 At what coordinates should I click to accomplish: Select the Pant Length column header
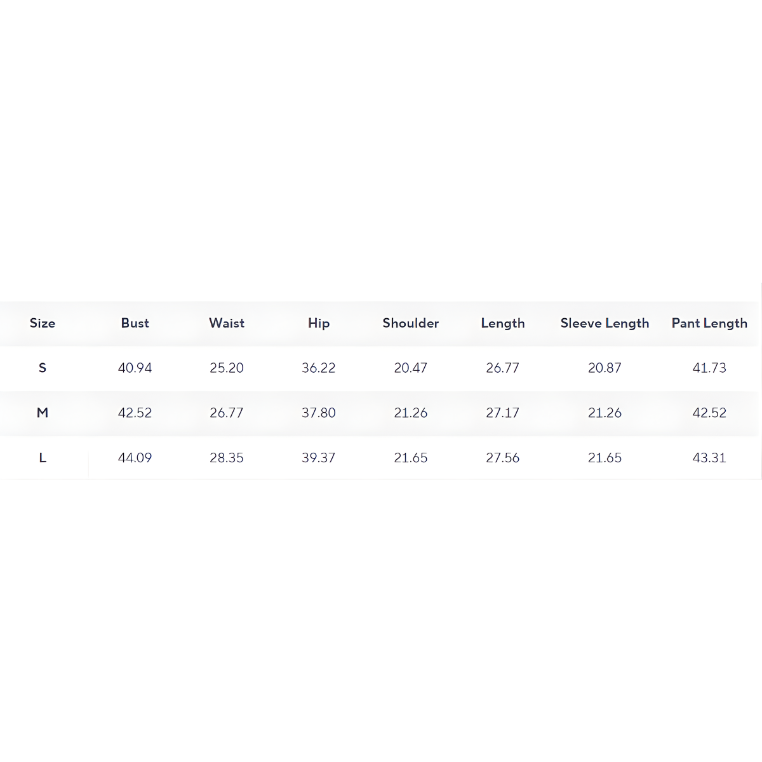coord(709,323)
